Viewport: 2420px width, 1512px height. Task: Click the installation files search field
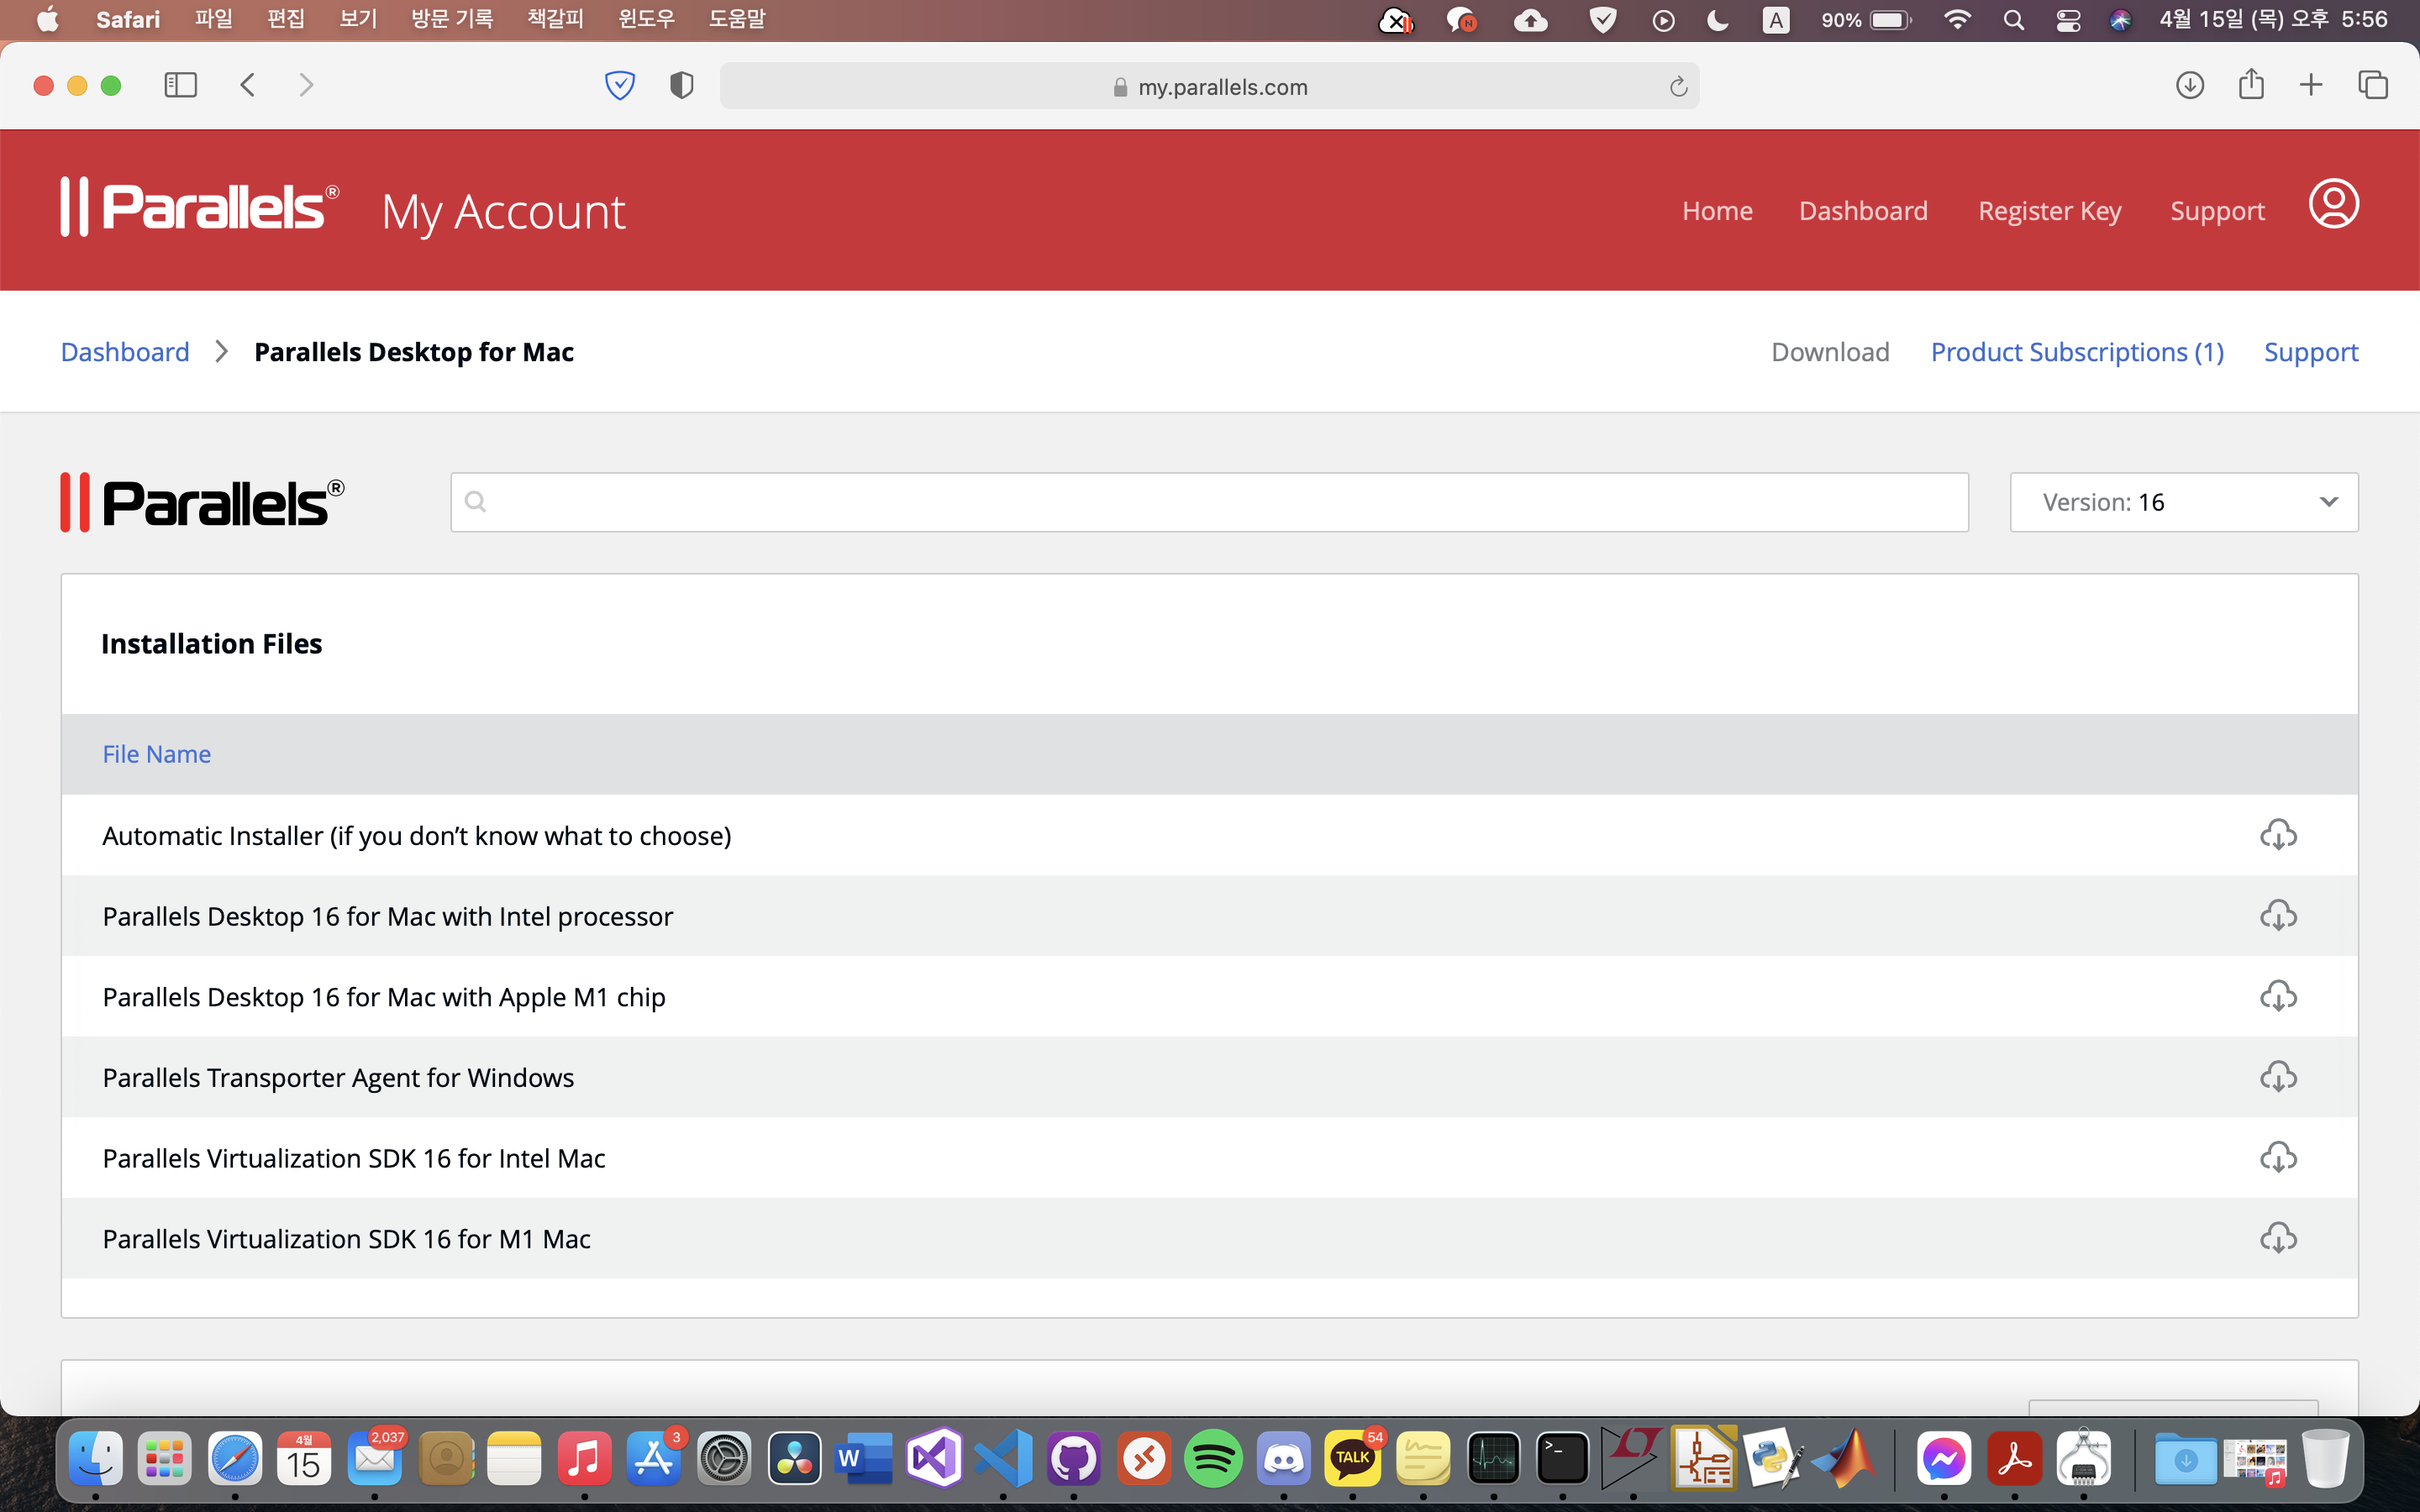tap(1210, 502)
